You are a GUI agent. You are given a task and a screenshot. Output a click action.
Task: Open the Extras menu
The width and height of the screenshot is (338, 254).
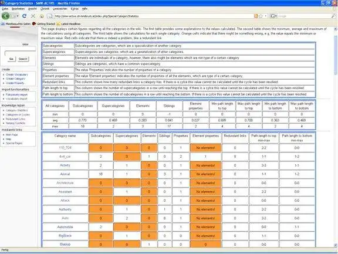point(75,9)
